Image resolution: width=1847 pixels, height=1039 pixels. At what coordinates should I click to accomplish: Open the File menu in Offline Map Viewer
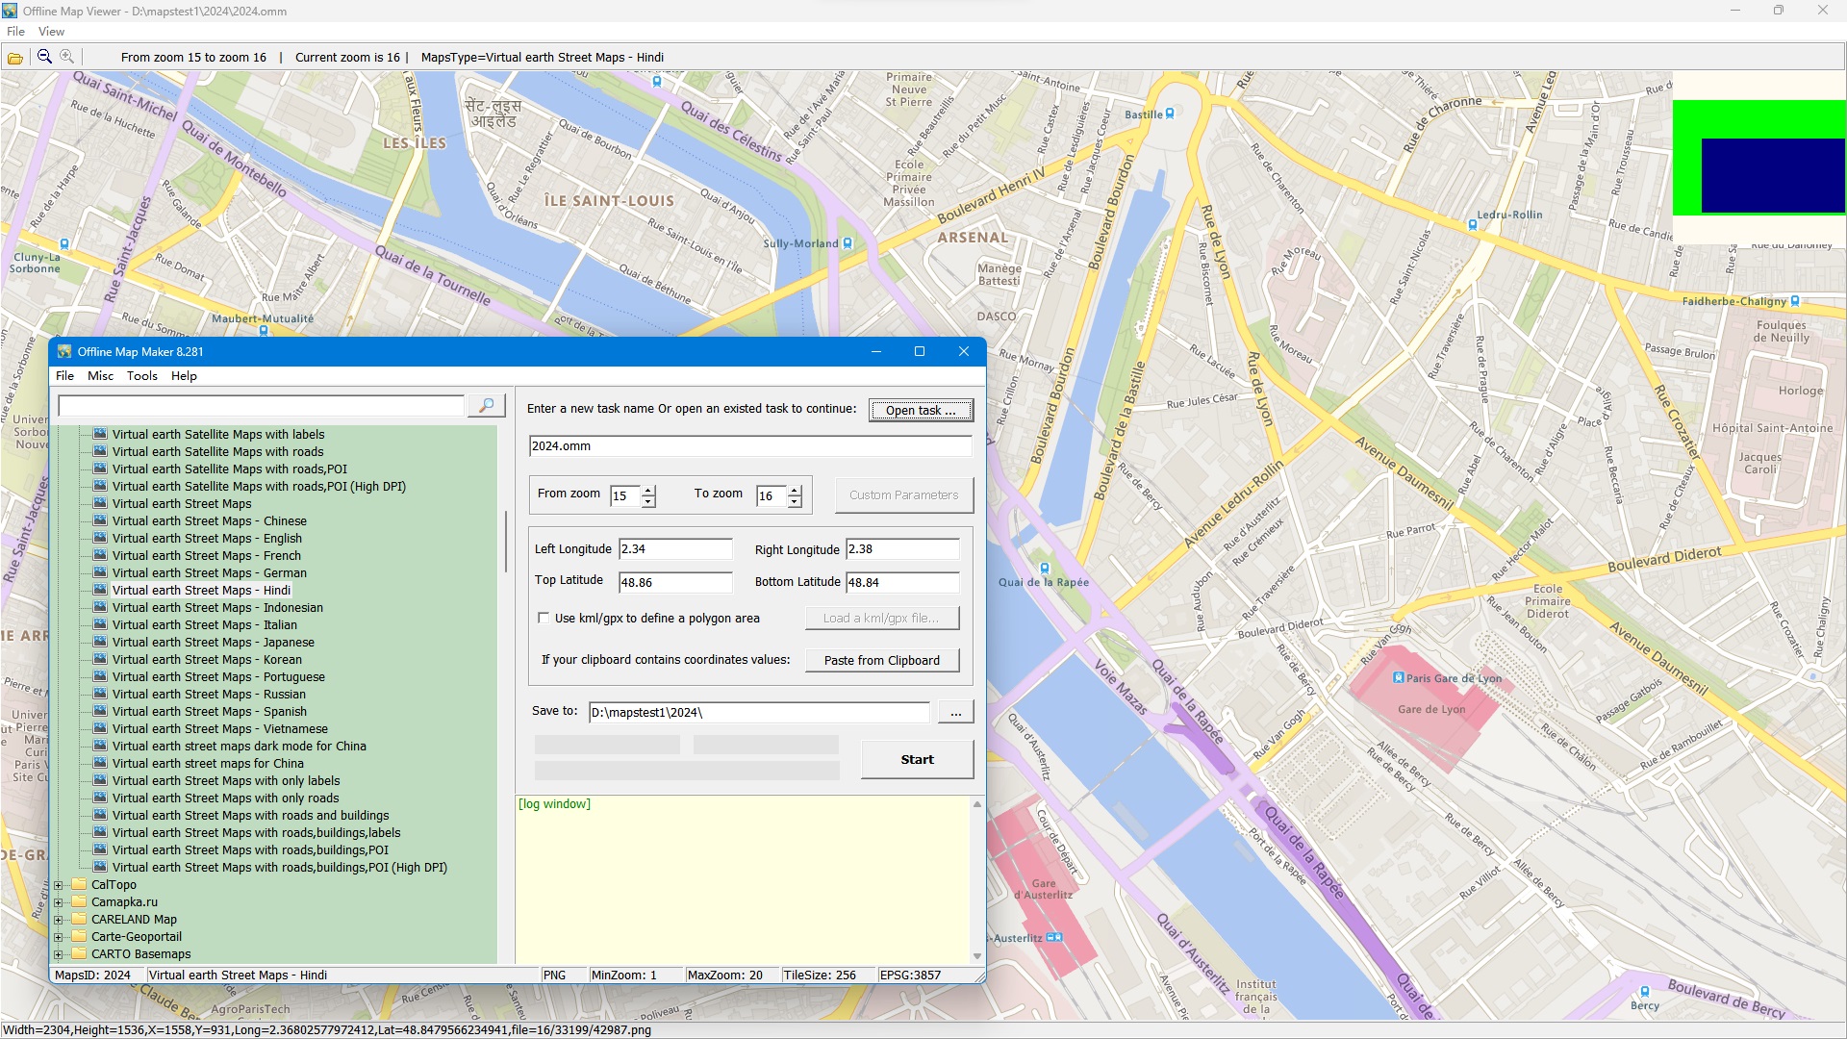(x=16, y=31)
